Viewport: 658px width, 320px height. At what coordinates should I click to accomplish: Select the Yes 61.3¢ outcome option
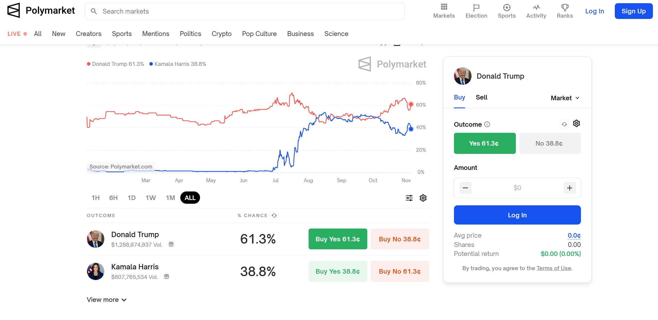point(485,143)
